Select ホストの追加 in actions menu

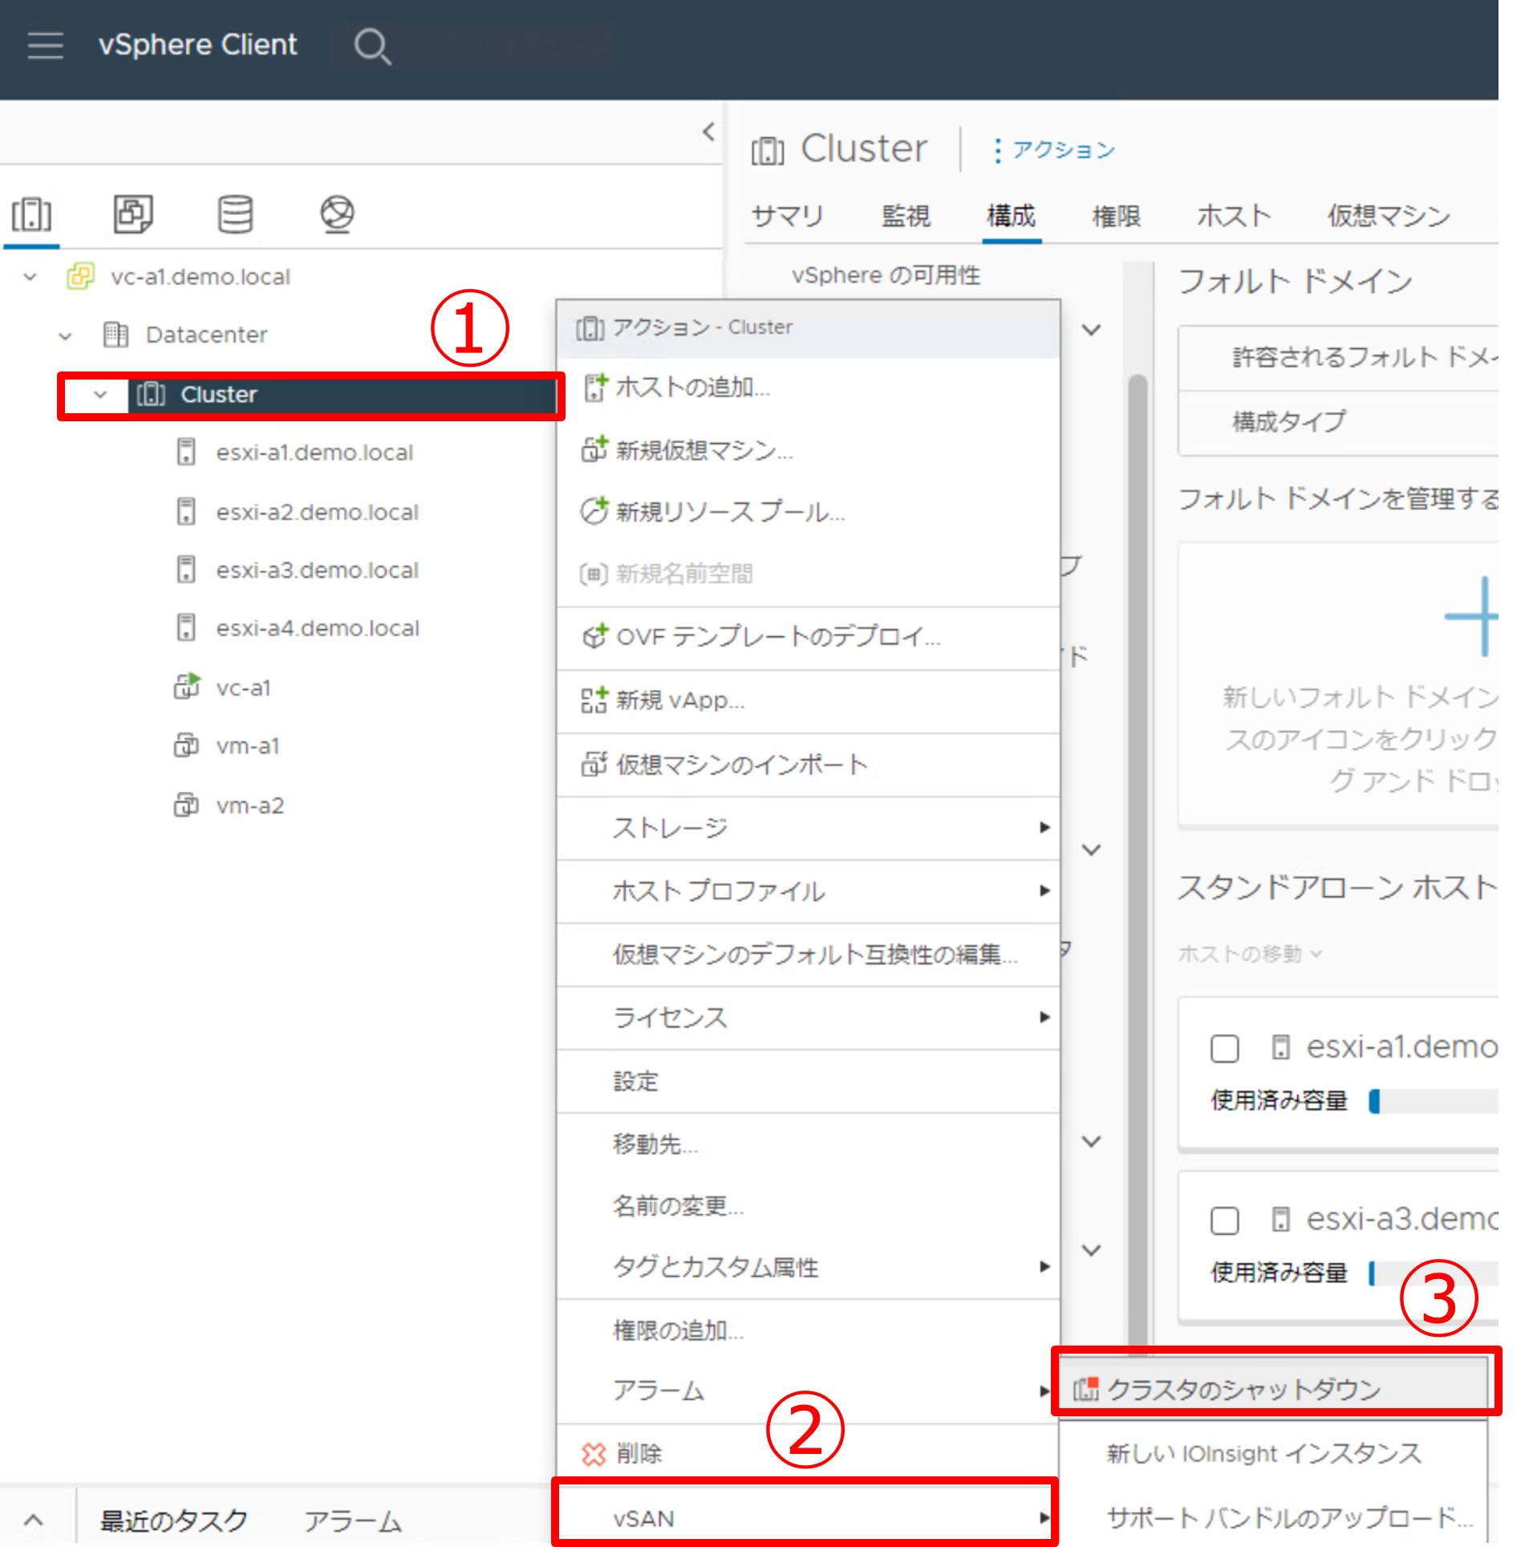click(x=692, y=388)
